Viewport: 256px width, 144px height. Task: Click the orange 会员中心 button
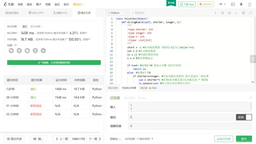coord(206,4)
